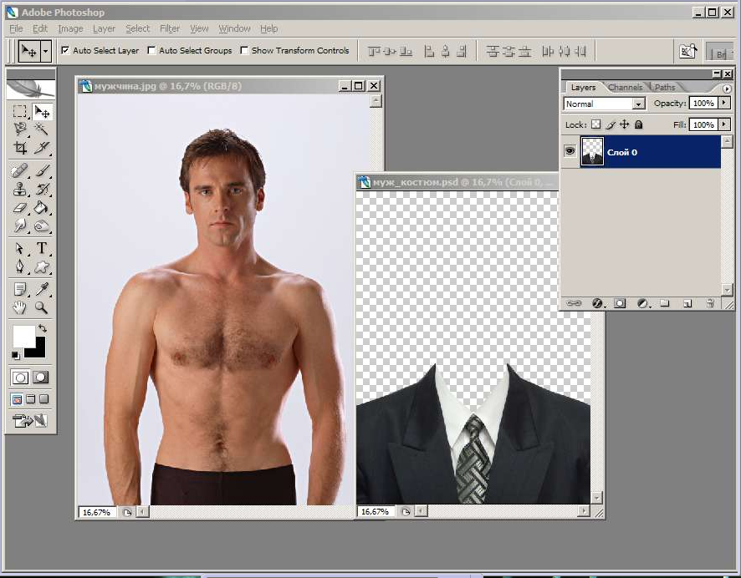This screenshot has height=578, width=741.
Task: Add a layer style from Layers panel
Action: pyautogui.click(x=597, y=303)
